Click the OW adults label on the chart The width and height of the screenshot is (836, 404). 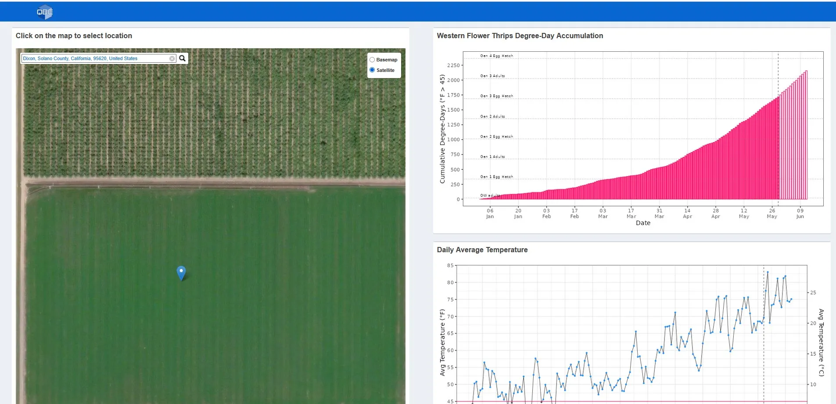click(x=489, y=195)
